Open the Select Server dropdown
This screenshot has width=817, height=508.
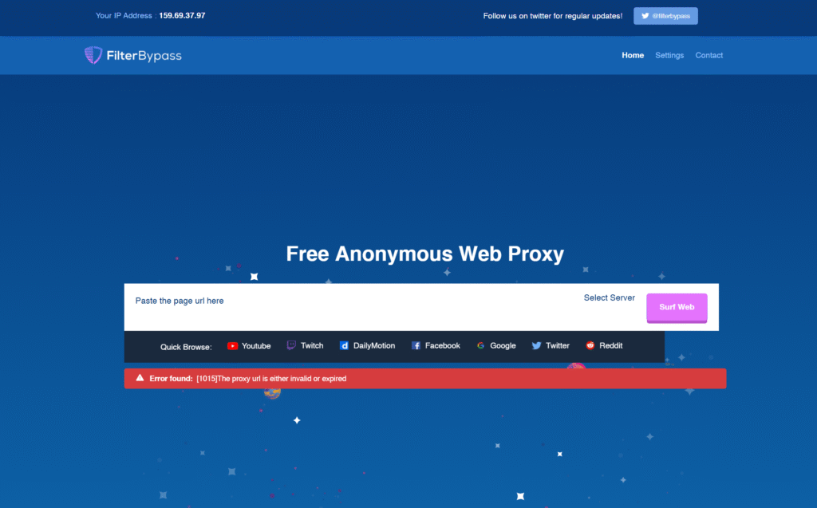(609, 297)
